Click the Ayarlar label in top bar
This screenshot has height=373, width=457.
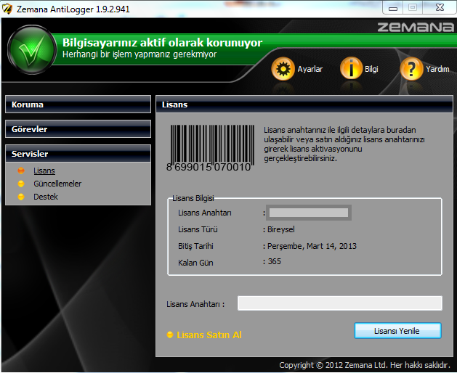(310, 69)
